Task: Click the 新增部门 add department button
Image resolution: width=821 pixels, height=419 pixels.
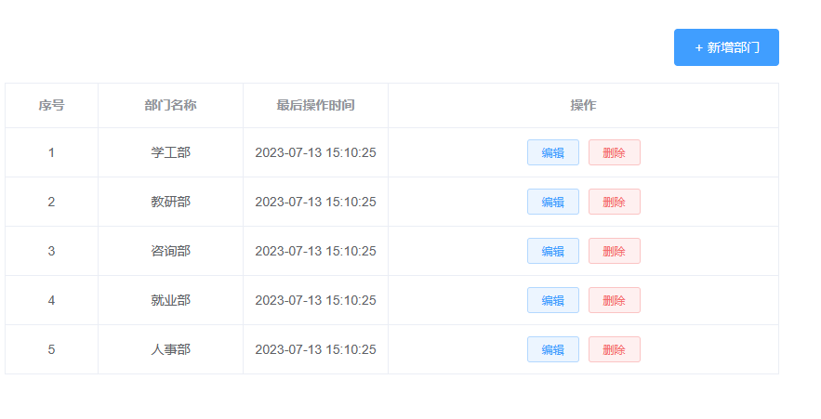Action: (726, 47)
